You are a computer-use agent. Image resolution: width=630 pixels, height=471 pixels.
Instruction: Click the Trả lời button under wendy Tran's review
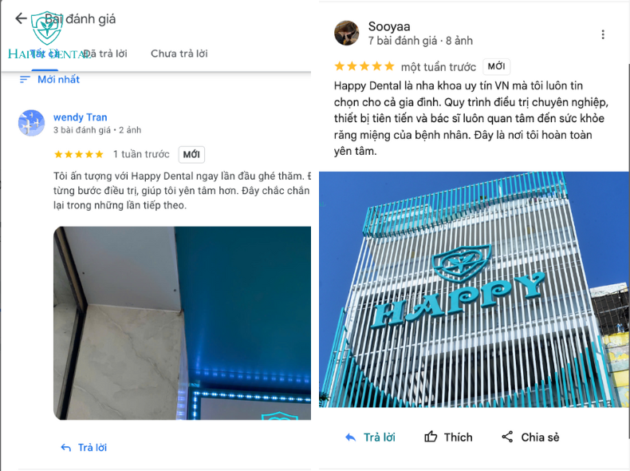tap(84, 448)
